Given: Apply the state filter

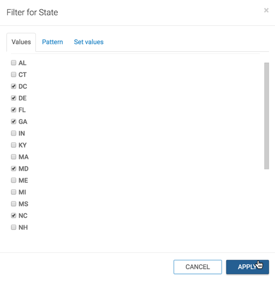Looking at the screenshot, I should point(247,267).
